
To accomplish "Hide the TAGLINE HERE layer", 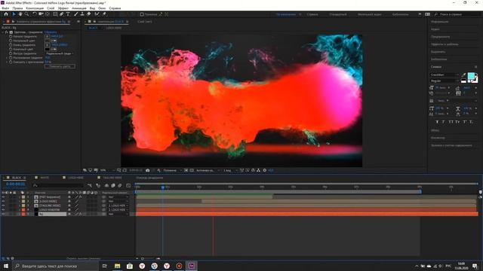I will (3, 206).
